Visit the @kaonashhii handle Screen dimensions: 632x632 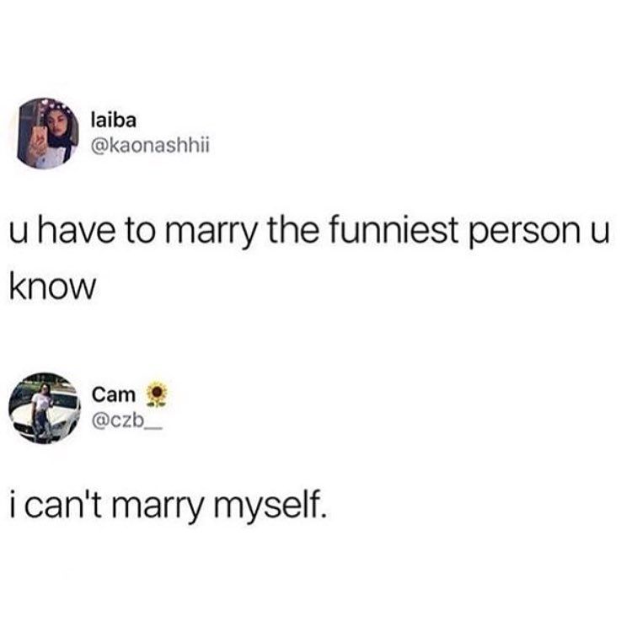[x=151, y=146]
